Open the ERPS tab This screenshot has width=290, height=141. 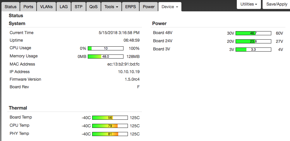point(130,7)
